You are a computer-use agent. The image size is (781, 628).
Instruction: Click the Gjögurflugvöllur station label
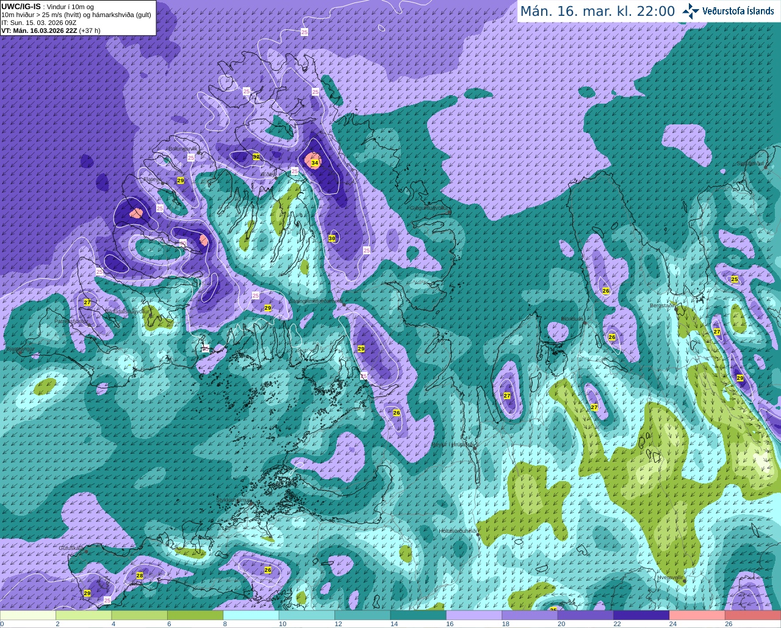[430, 208]
